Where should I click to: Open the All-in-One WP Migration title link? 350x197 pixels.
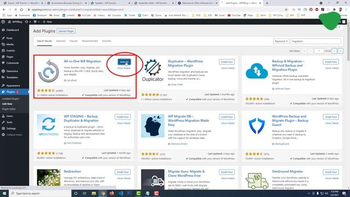click(x=83, y=61)
